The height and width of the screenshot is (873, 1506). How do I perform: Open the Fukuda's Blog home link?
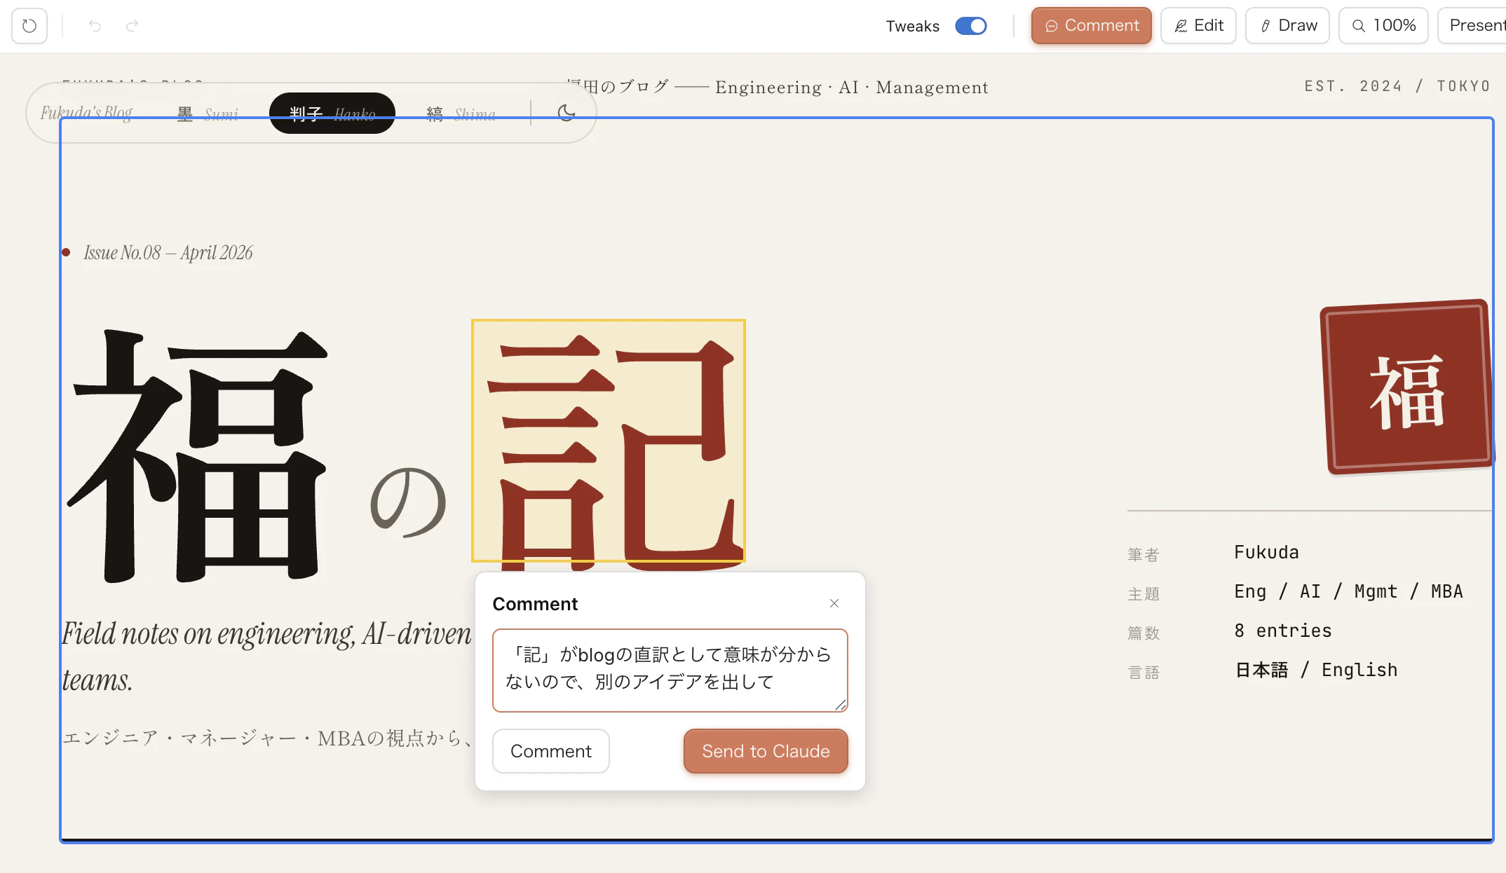pyautogui.click(x=86, y=112)
